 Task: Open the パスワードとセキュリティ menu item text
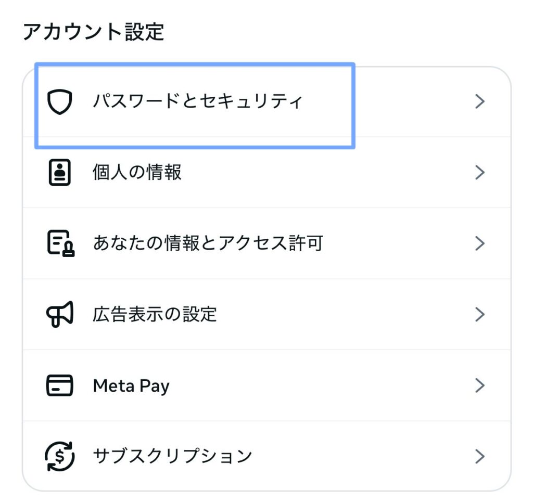(198, 101)
